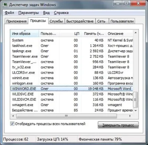Image resolution: width=148 pixels, height=145 pixels.
Task: Click the 'Завершить процесс' button
Action: [118, 125]
